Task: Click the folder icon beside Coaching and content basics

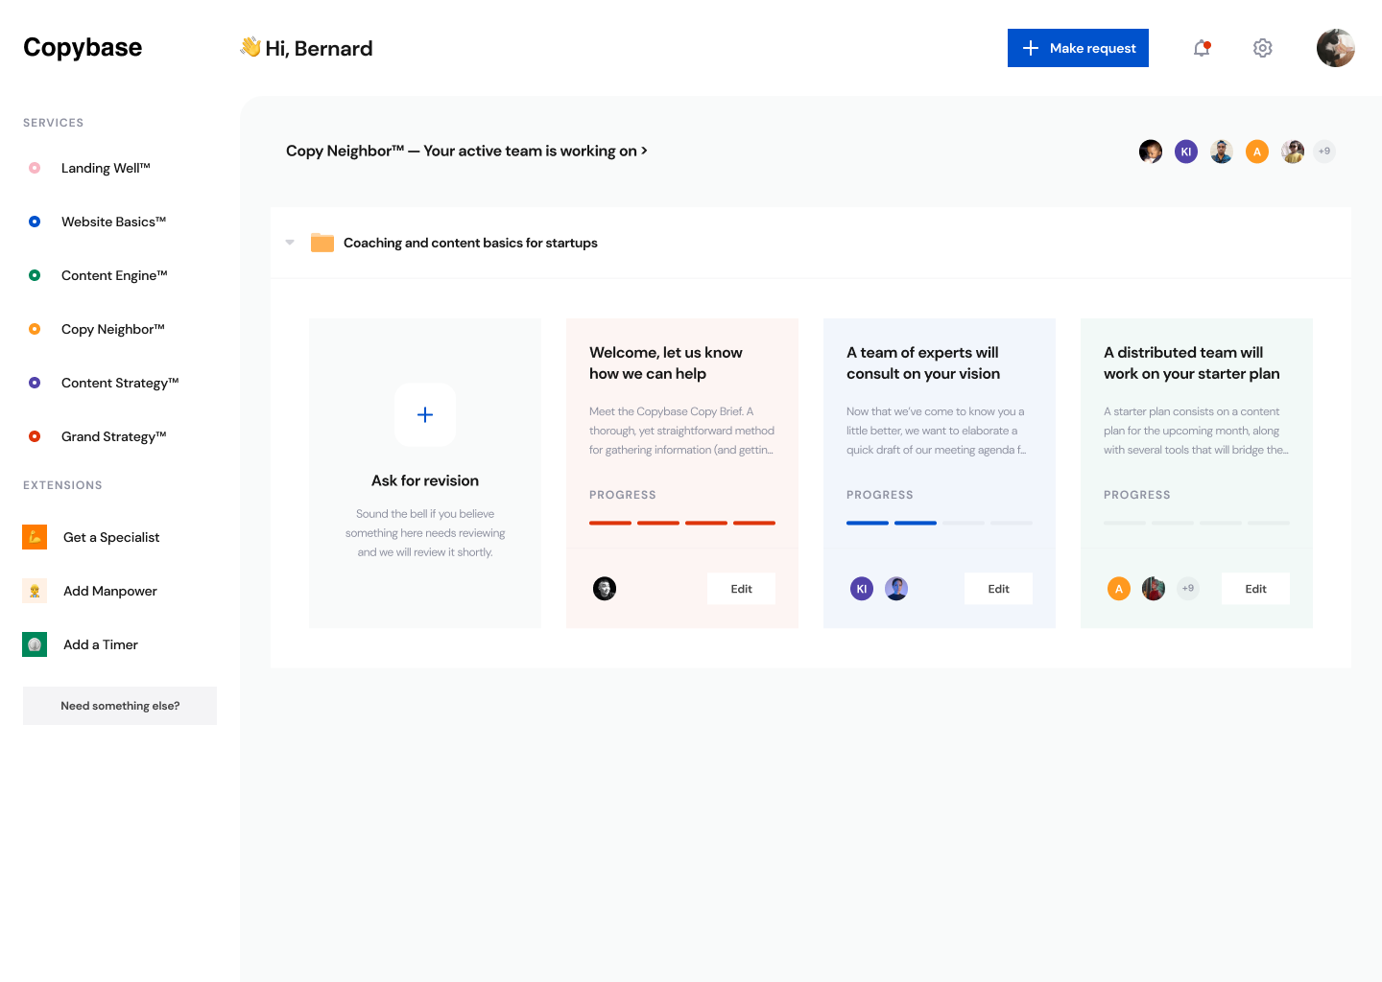Action: [x=322, y=243]
